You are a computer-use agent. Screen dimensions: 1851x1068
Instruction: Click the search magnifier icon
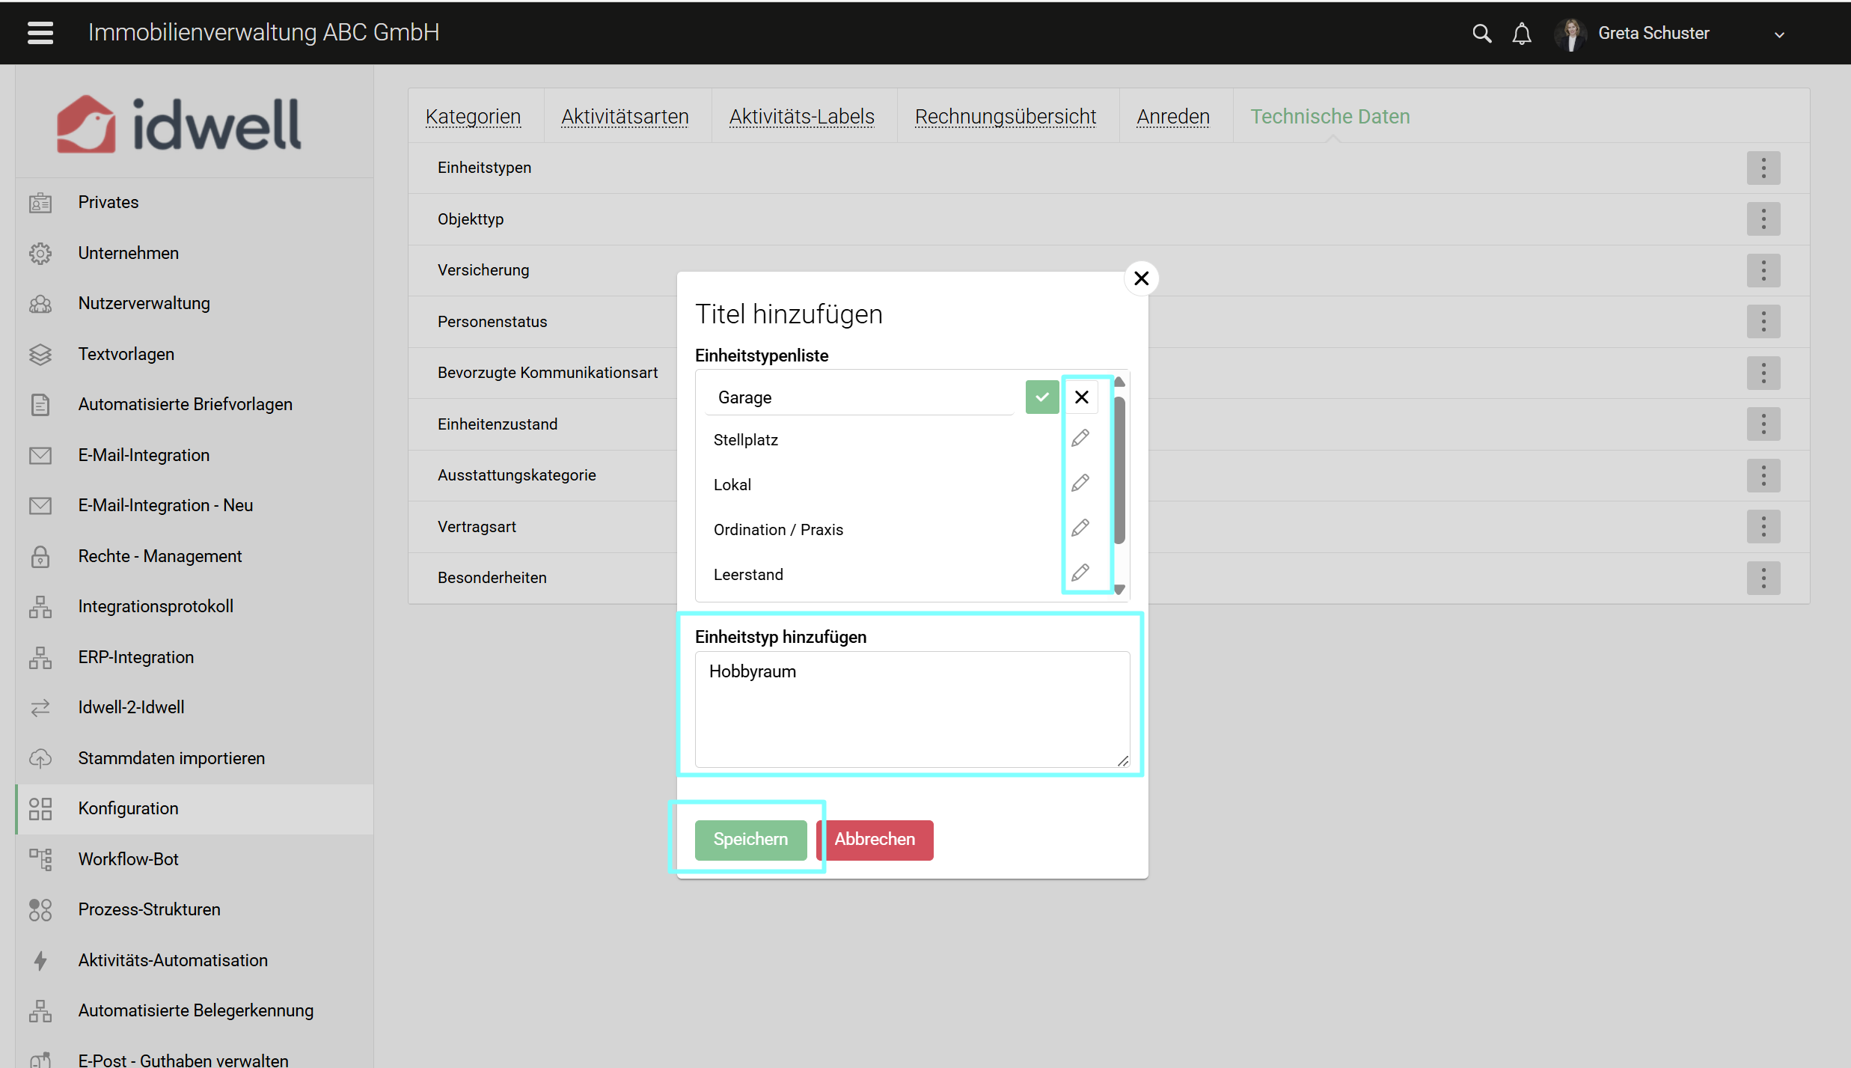click(1481, 34)
